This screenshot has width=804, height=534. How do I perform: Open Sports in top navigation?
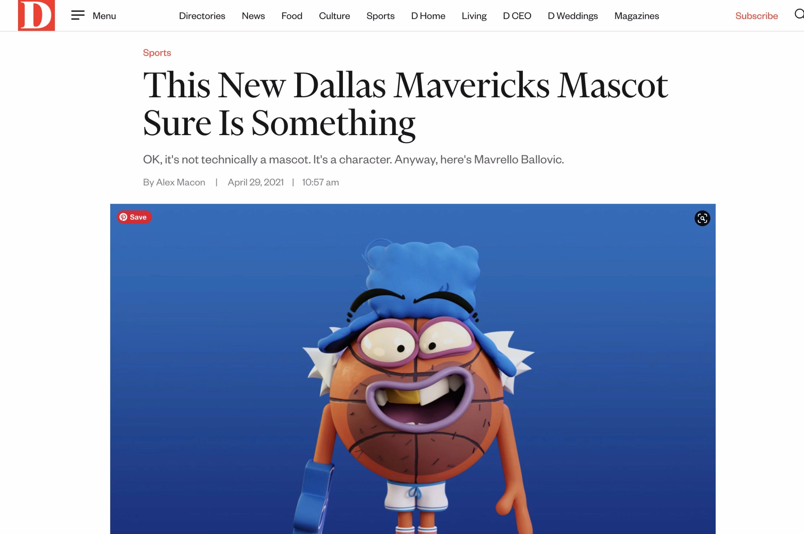380,16
